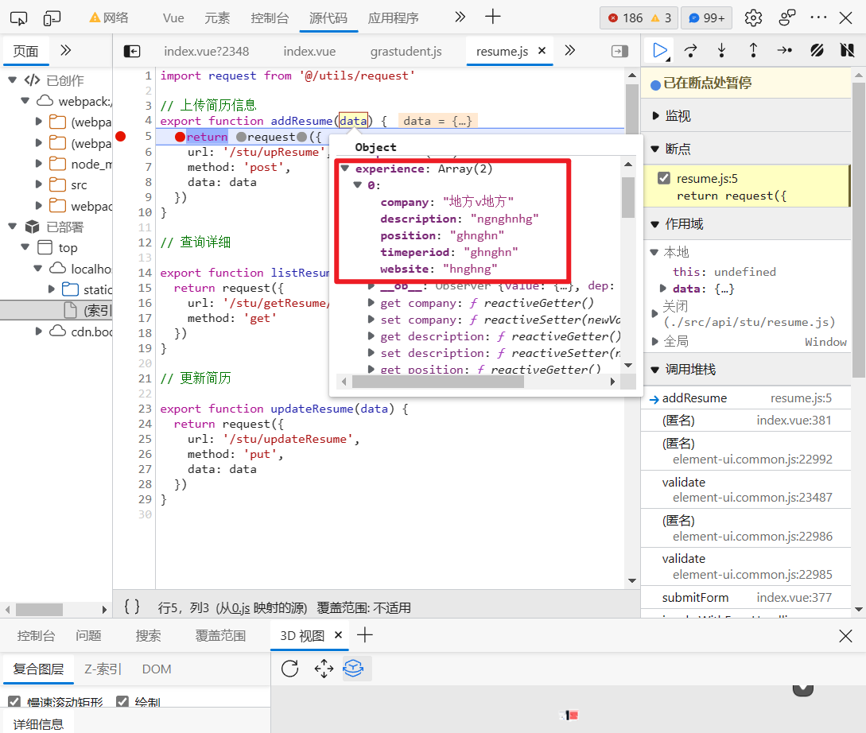Click the step into function icon

tap(721, 51)
